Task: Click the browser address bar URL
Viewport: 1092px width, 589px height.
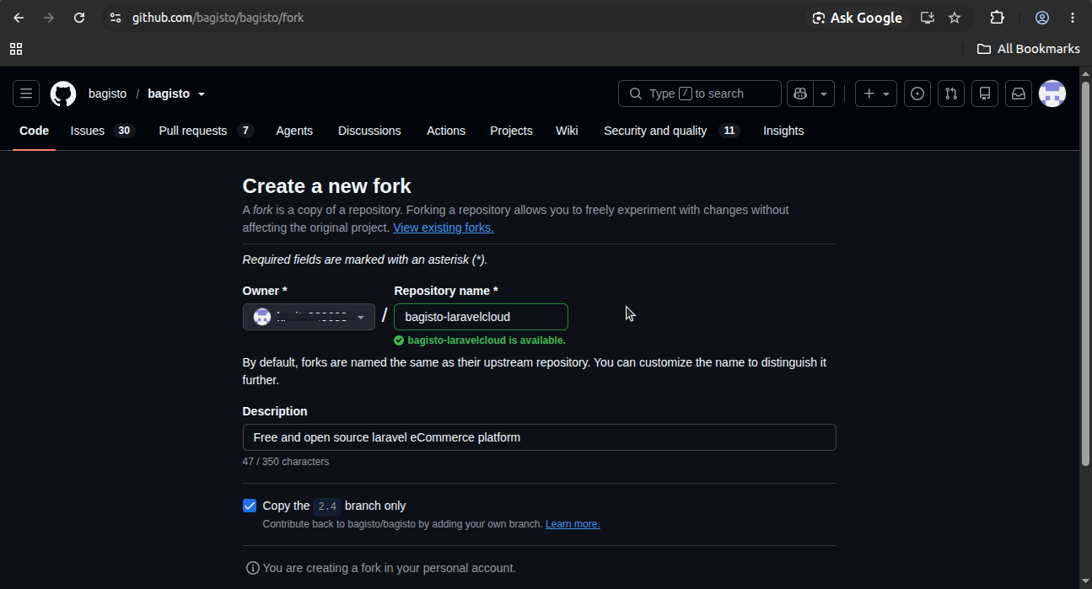Action: tap(218, 18)
